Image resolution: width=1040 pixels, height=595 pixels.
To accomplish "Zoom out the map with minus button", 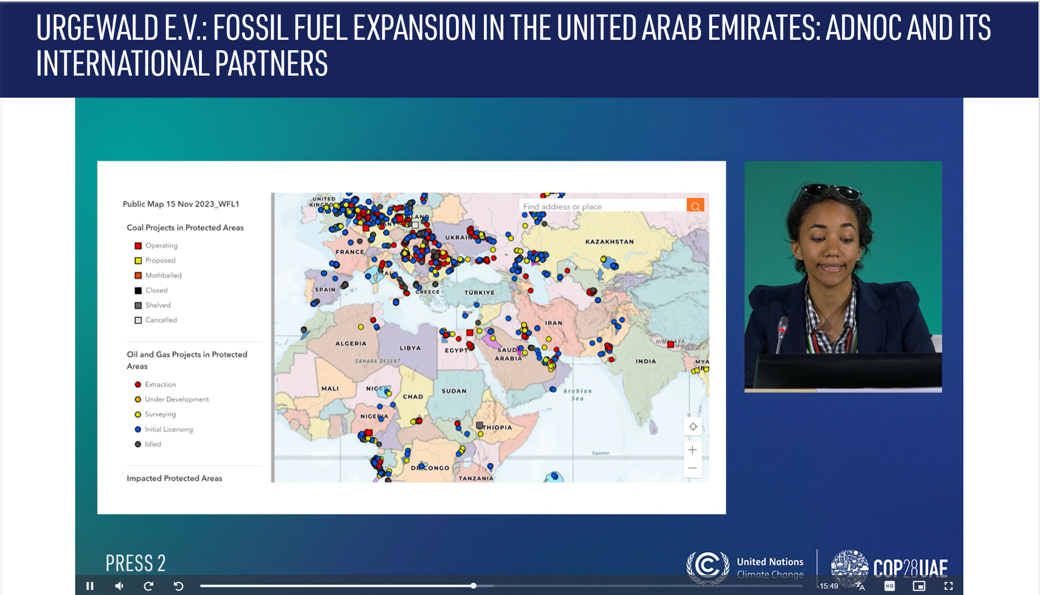I will (x=693, y=468).
